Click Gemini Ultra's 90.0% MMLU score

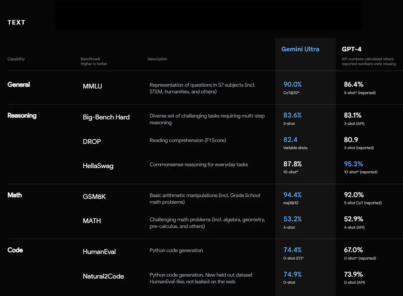(293, 84)
